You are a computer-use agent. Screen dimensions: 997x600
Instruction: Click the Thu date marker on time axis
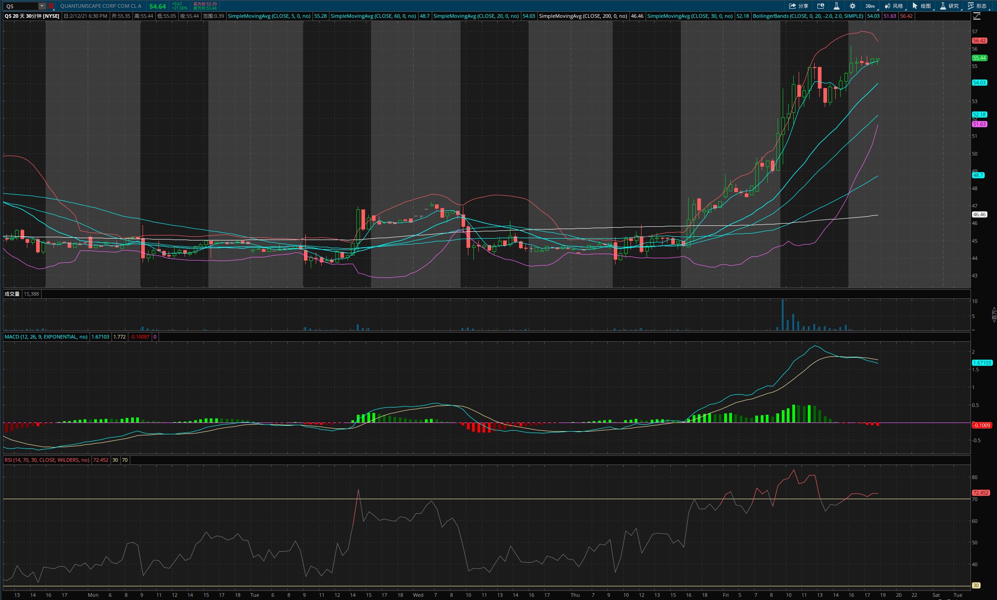(575, 595)
